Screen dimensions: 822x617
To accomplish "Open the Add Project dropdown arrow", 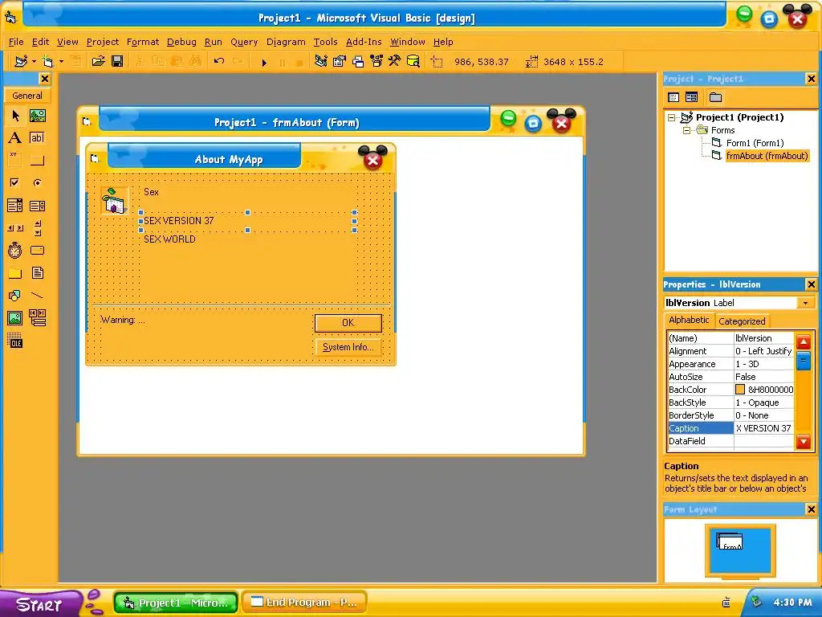I will point(34,61).
